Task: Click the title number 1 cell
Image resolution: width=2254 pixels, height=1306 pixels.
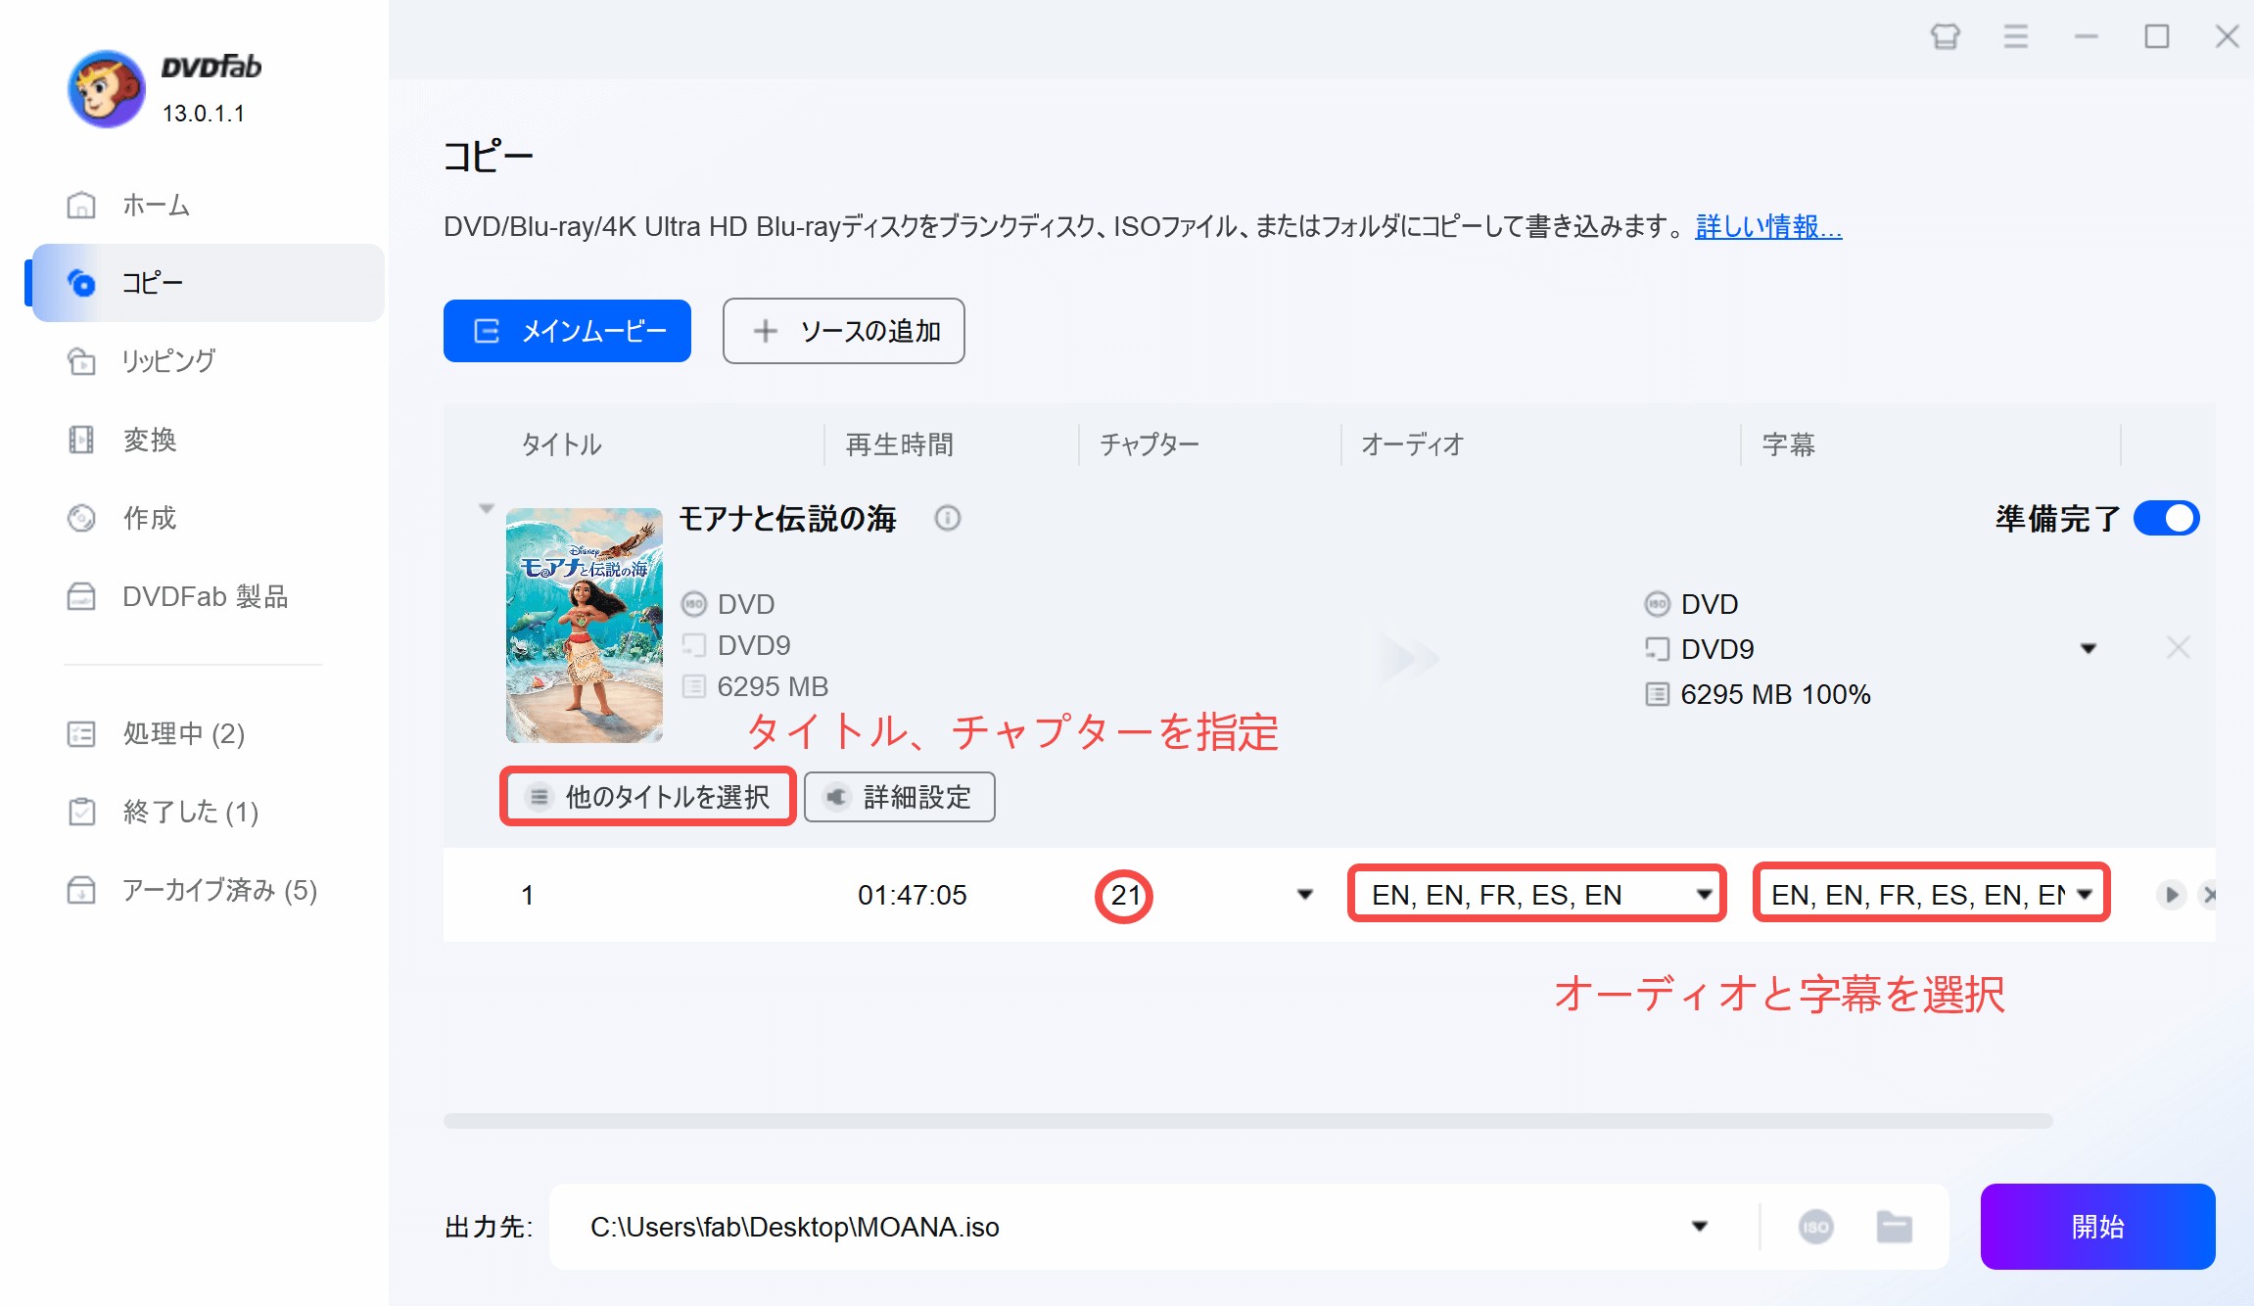Action: pos(527,895)
